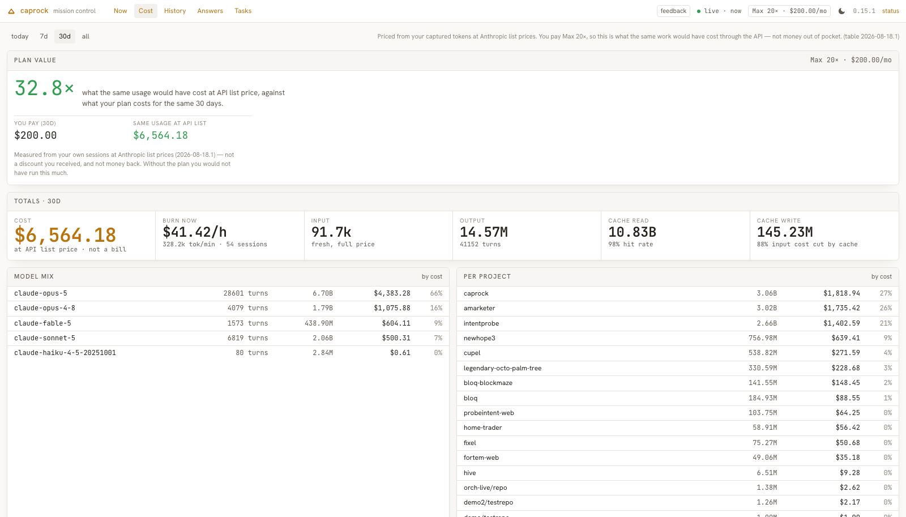This screenshot has height=517, width=906.
Task: Change Model Mix sorting via by cost
Action: [431, 276]
